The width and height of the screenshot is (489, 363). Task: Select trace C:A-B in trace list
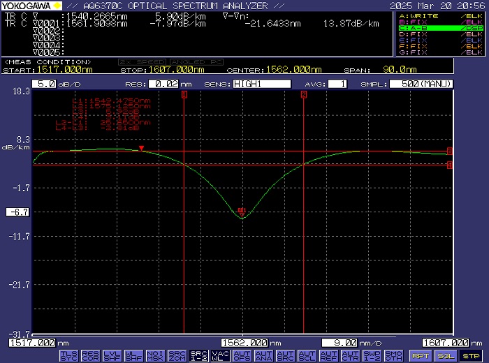440,28
